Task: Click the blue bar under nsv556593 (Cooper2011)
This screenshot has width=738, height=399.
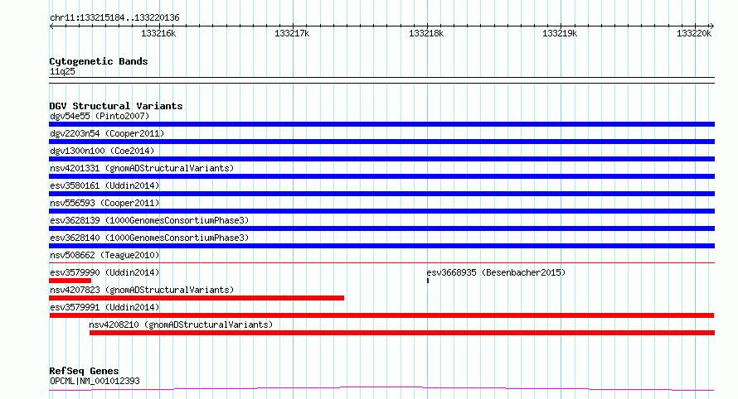Action: 381,211
